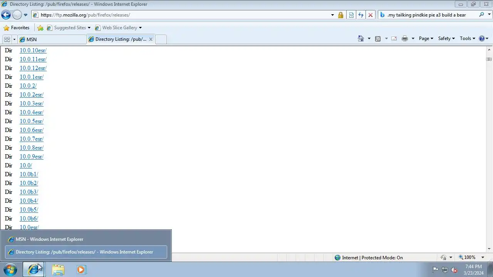Click the zoom level 100% button
493x277 pixels.
pyautogui.click(x=467, y=257)
